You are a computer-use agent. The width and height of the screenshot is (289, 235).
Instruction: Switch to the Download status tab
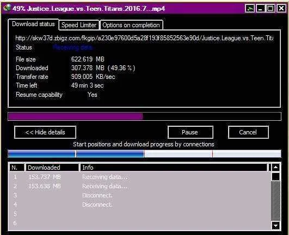click(33, 24)
